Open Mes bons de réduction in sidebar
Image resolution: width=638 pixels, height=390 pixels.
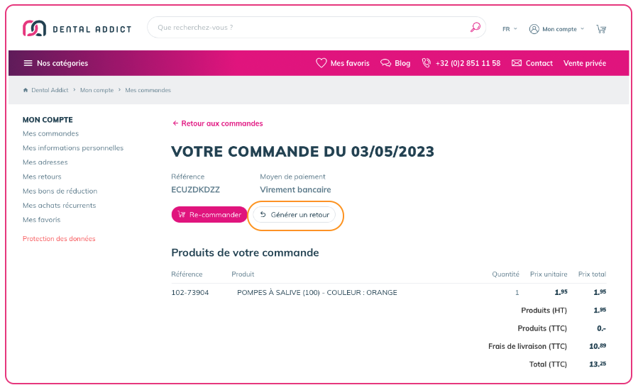click(x=60, y=191)
